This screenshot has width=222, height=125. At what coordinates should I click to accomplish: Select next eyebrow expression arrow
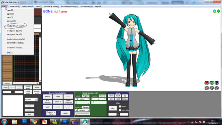tap(88, 110)
